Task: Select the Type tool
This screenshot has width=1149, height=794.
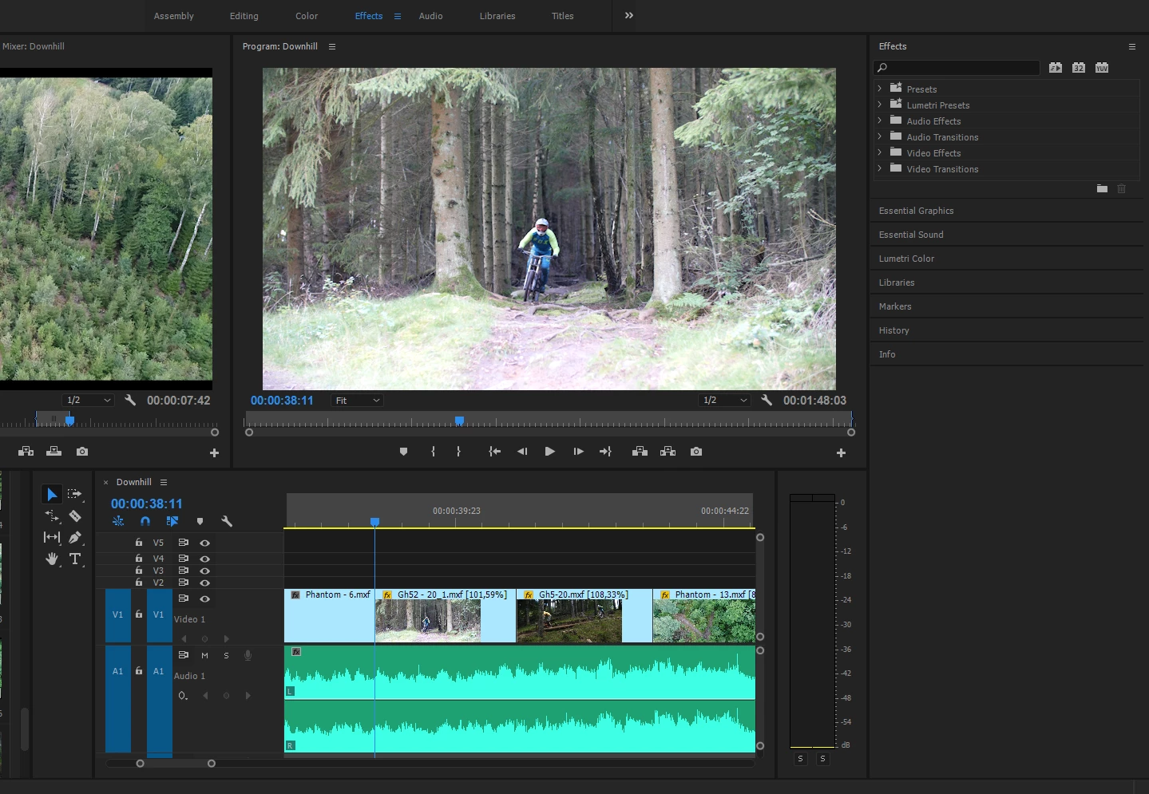Action: point(75,559)
